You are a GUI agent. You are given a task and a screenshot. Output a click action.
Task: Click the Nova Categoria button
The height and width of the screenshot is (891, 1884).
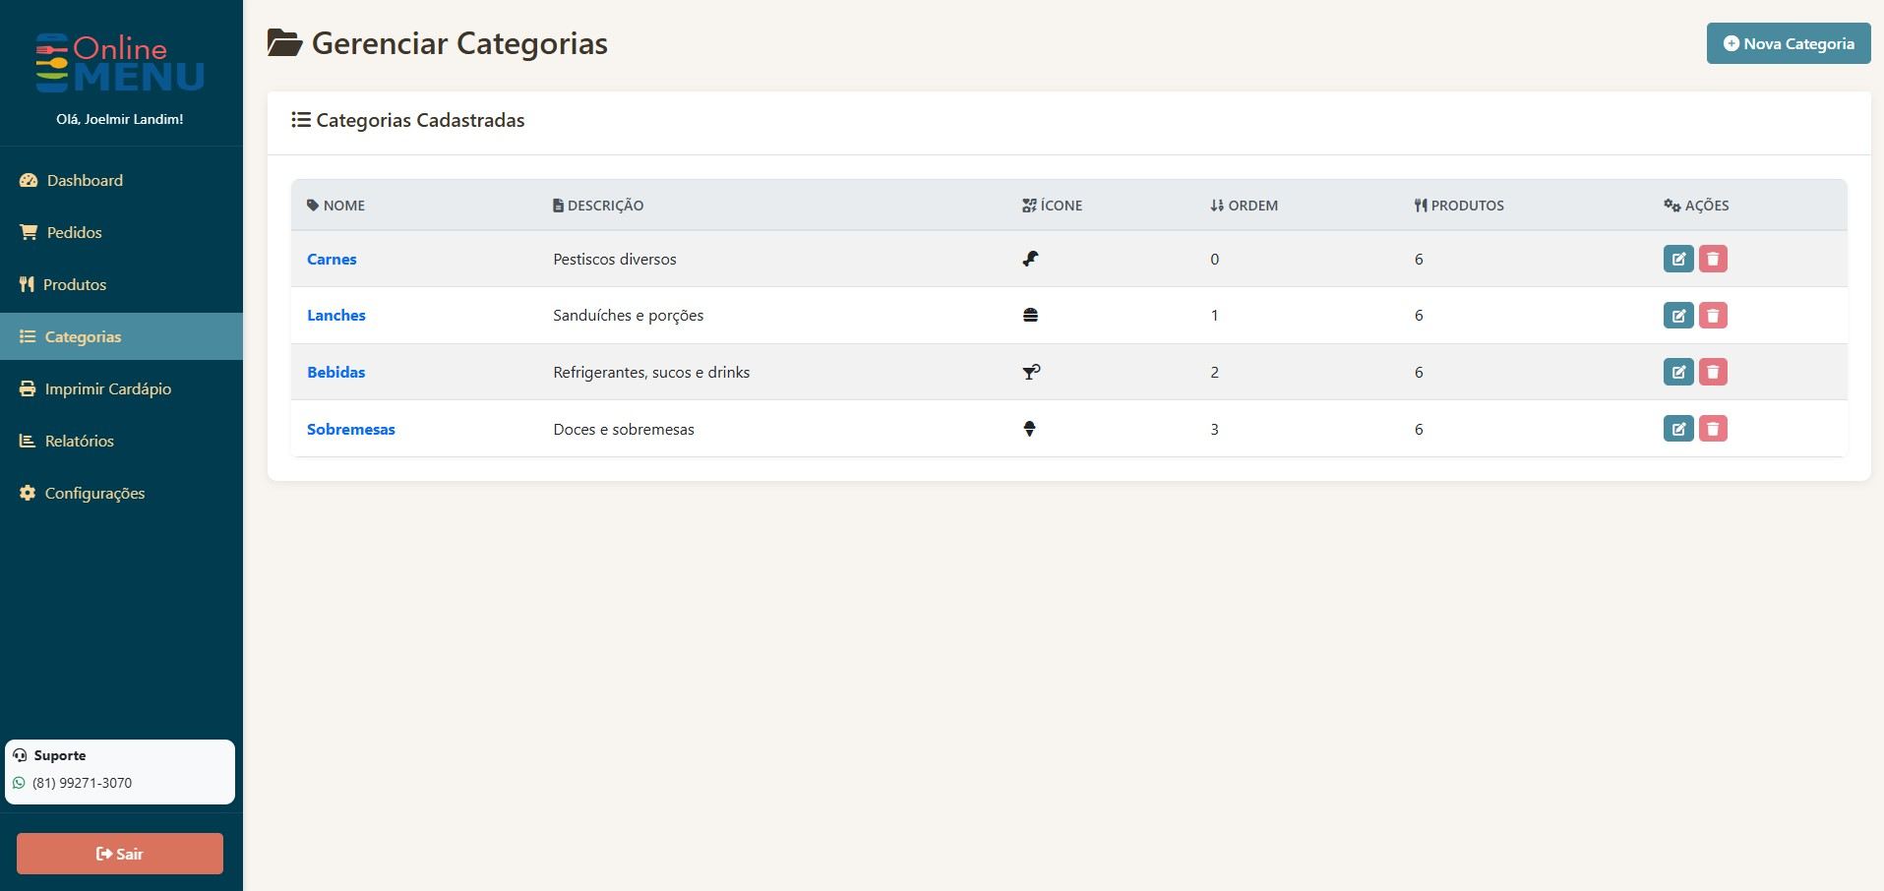pyautogui.click(x=1789, y=43)
